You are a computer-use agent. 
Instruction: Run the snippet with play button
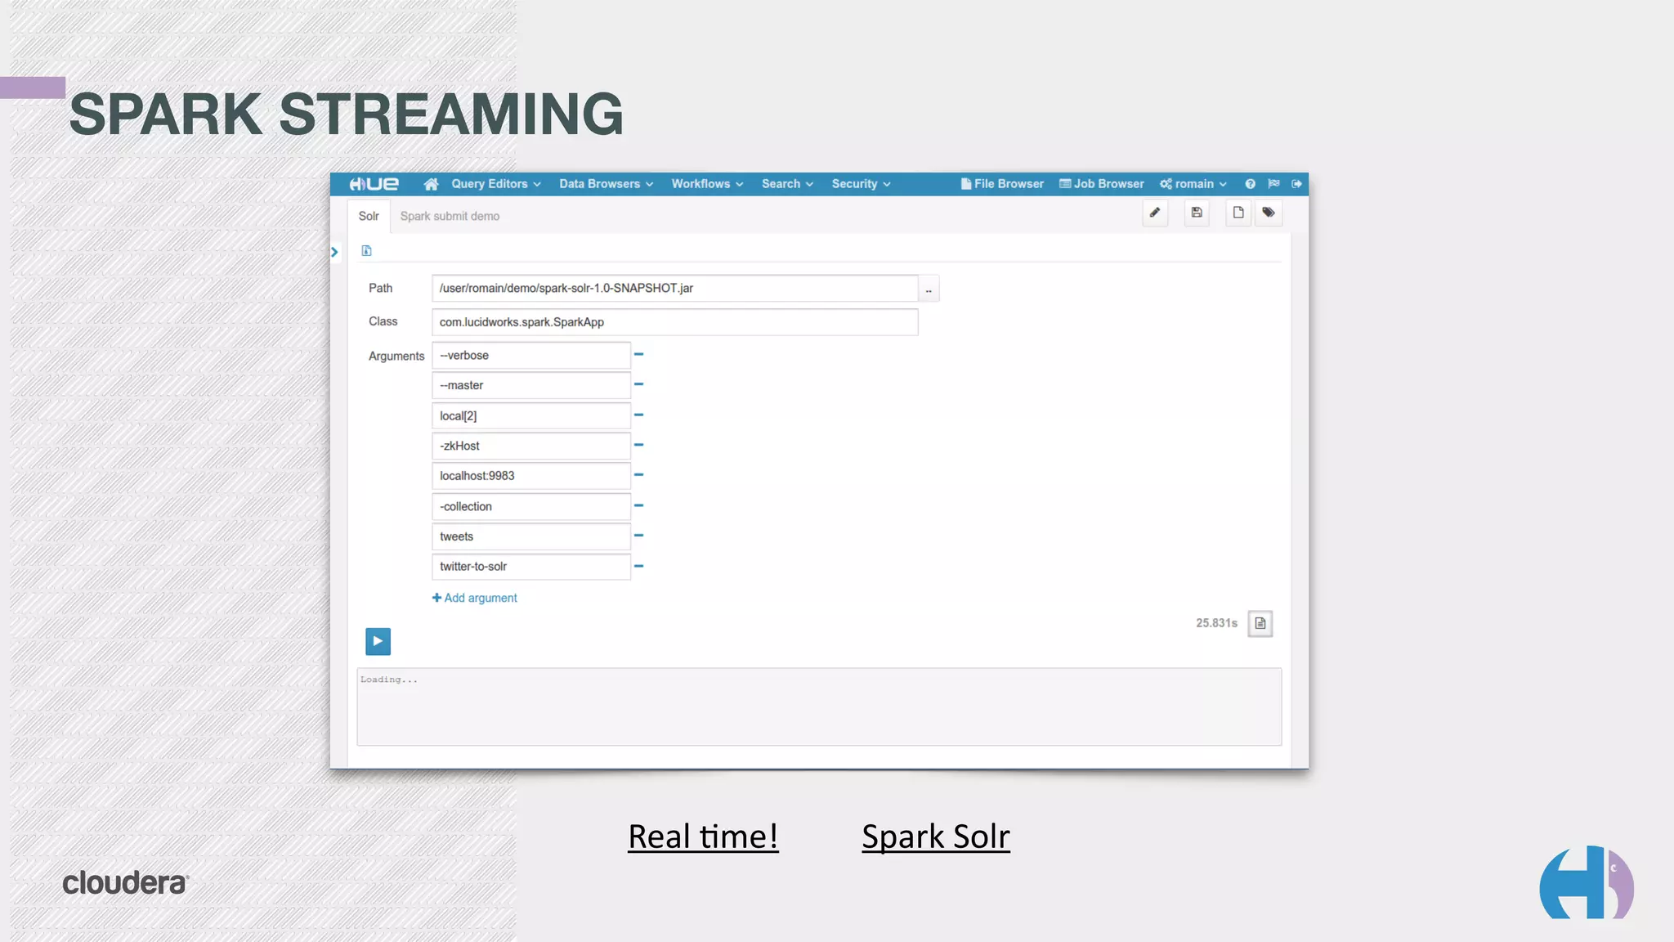(378, 641)
